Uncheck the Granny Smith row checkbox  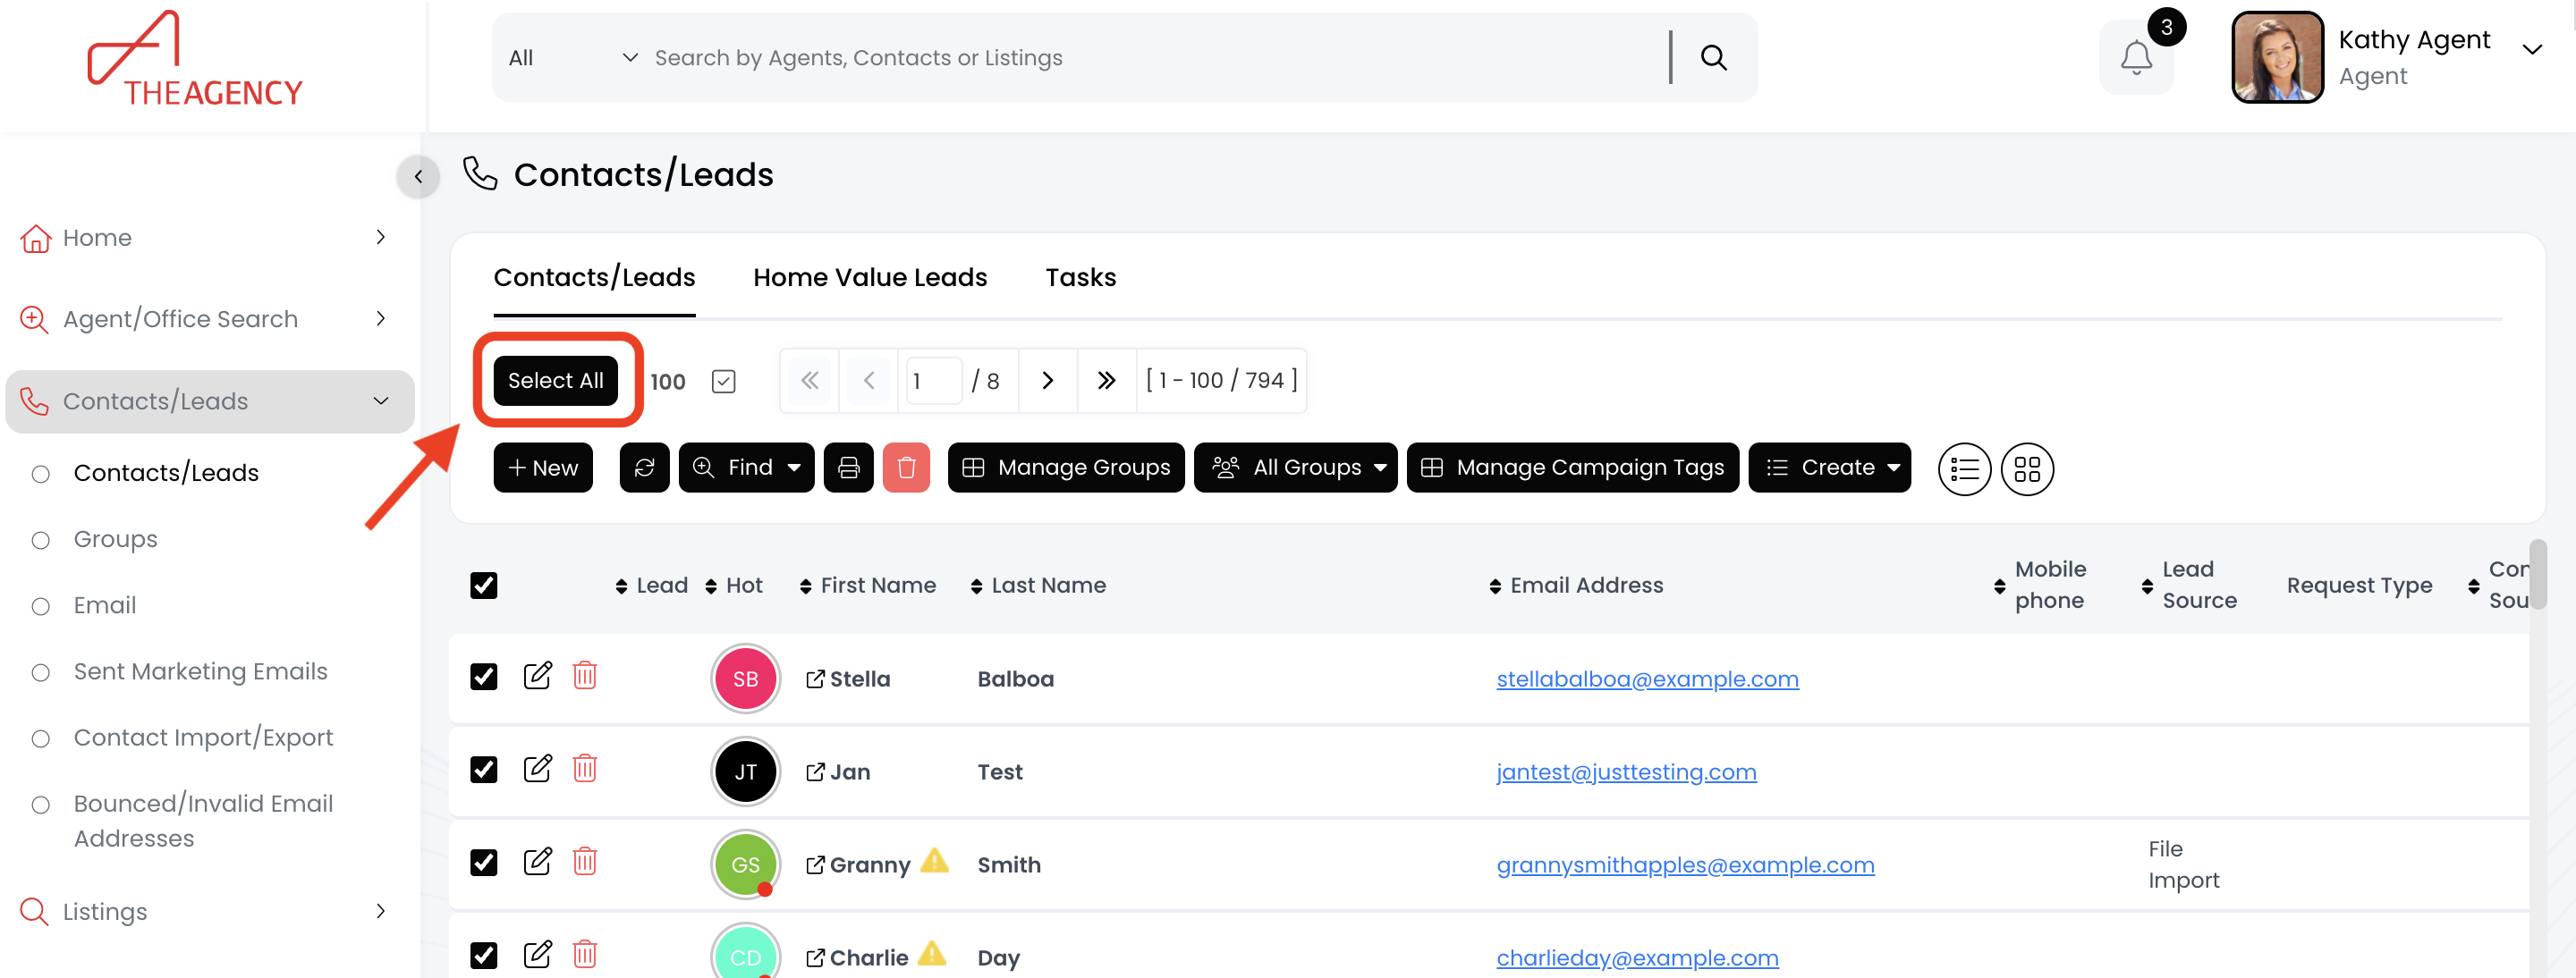[x=484, y=862]
